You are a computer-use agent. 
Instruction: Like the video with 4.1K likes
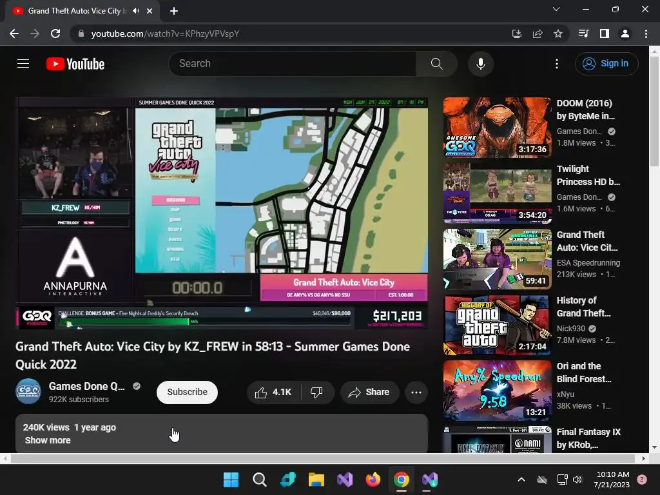[273, 393]
